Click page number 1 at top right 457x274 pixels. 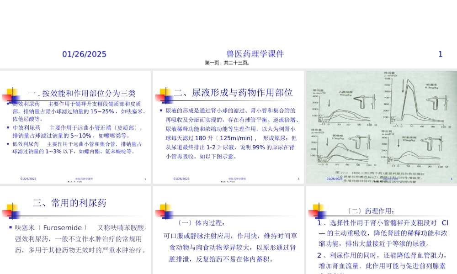[x=440, y=53]
